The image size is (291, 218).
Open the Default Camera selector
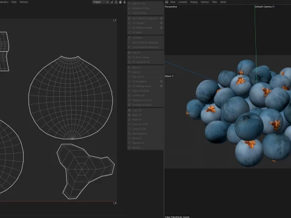point(264,7)
